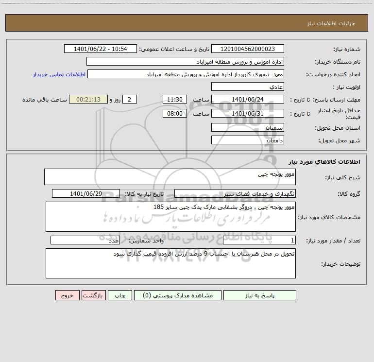Click the چاپ print button
The image size is (374, 362).
click(120, 295)
